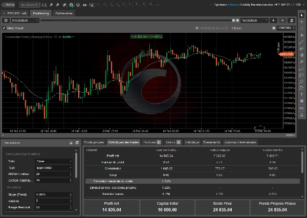The width and height of the screenshot is (307, 218).
Task: Click the playback position handle beside the date
Action: coord(197,28)
